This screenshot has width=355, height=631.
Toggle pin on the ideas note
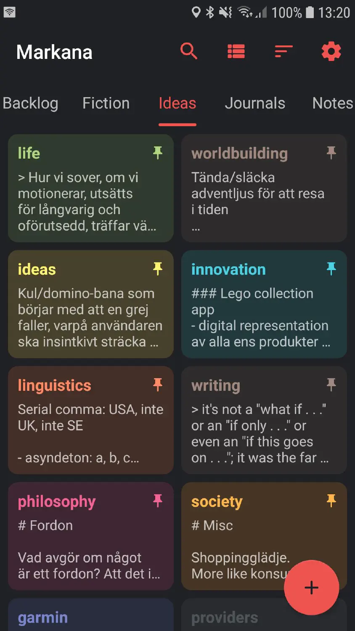click(158, 269)
